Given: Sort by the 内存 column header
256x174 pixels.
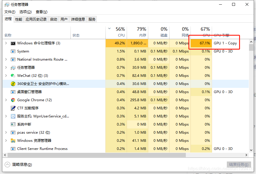Looking at the screenshot, I should 137,32.
